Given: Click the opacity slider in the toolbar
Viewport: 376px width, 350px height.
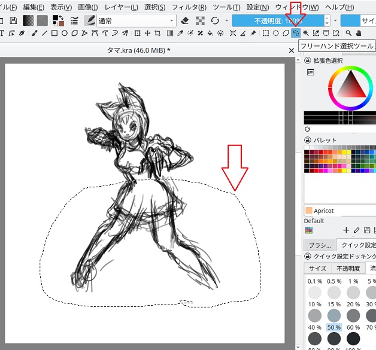Looking at the screenshot, I should point(278,20).
